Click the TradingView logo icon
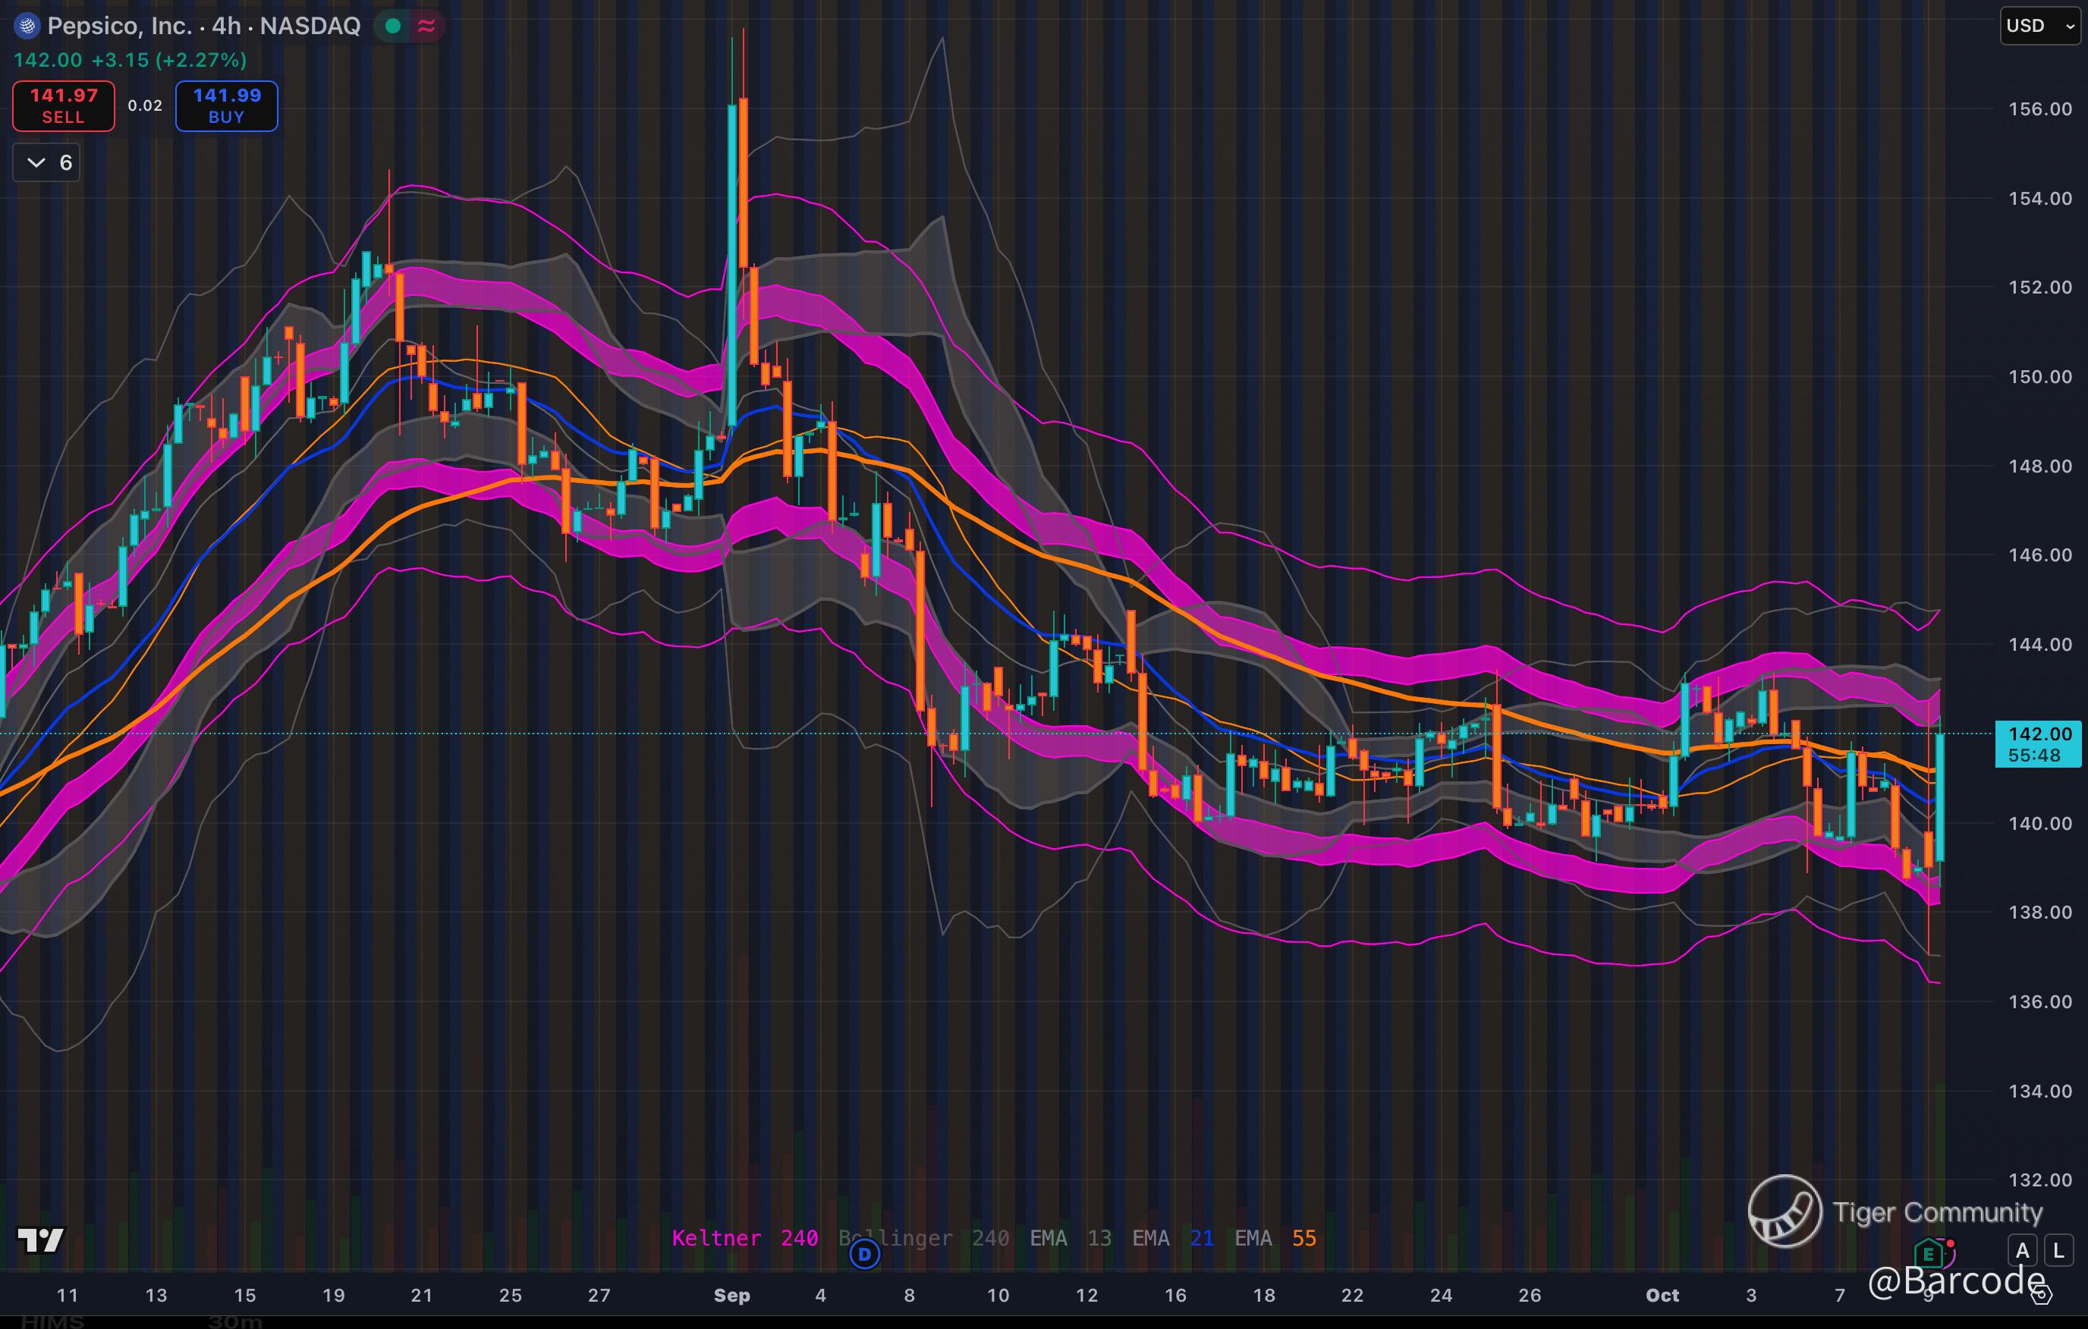The height and width of the screenshot is (1329, 2088). 41,1239
